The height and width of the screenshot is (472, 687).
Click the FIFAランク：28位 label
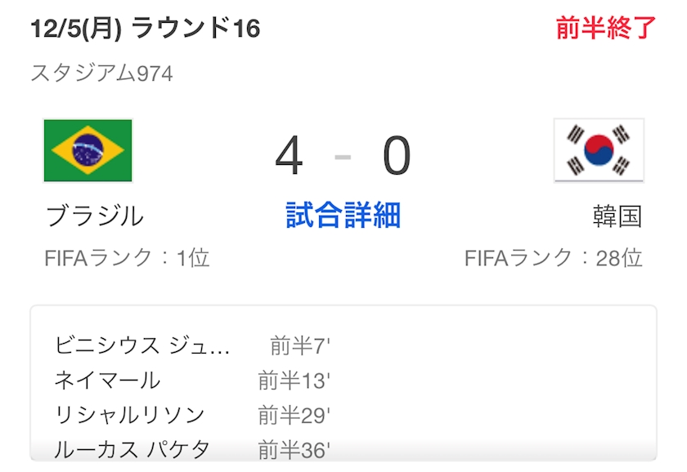tap(553, 258)
